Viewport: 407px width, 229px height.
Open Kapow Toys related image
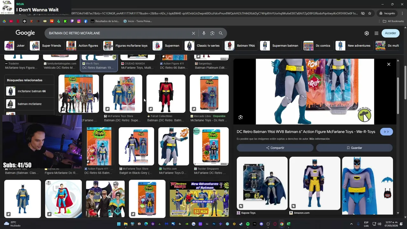(x=262, y=183)
